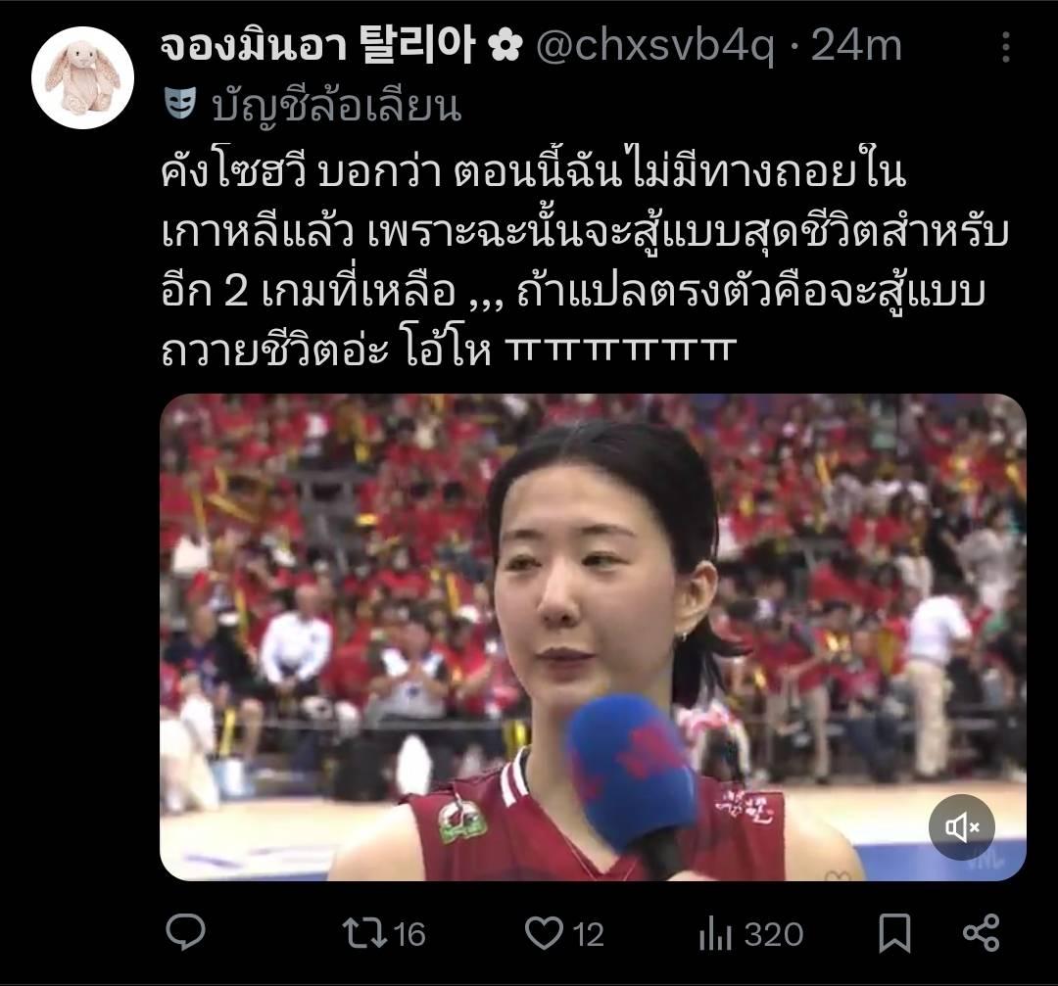Open the reply speech bubble icon

(185, 933)
